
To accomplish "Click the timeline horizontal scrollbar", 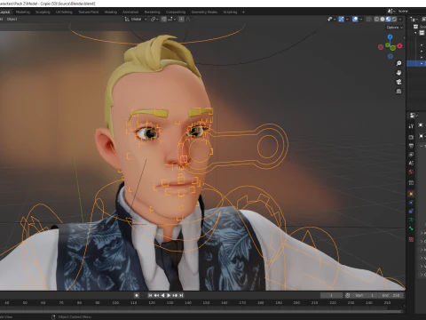I will 201,311.
